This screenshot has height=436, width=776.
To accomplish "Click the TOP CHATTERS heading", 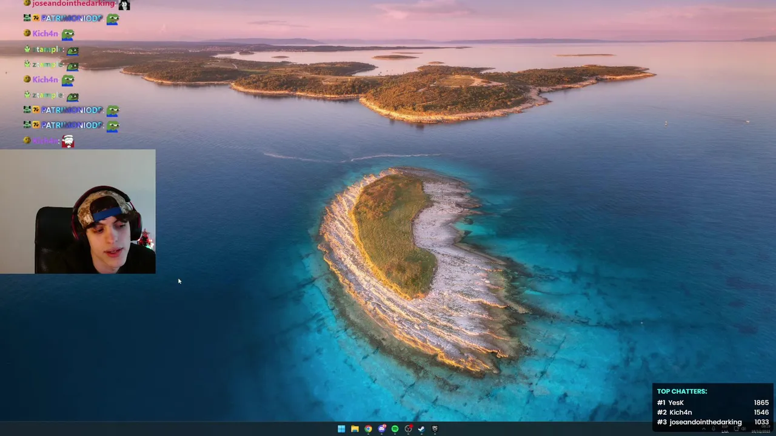I will [x=682, y=391].
